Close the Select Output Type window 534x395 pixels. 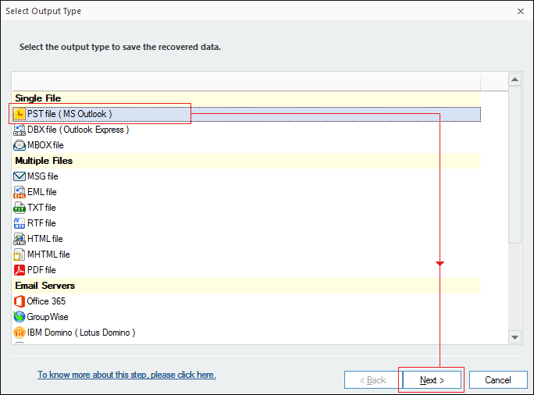pos(521,11)
